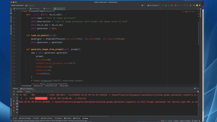Viewport: 217px width, 122px height.
Task: Open the run configuration dropdown
Action: 154,5
